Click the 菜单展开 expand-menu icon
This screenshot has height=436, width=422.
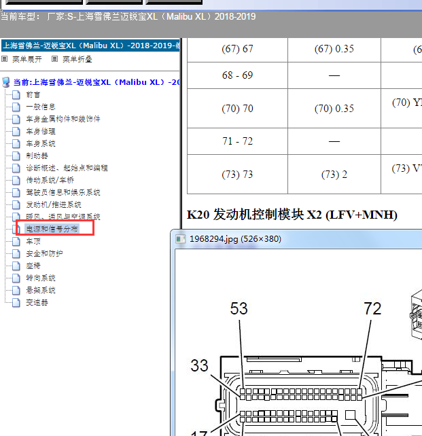click(5, 59)
